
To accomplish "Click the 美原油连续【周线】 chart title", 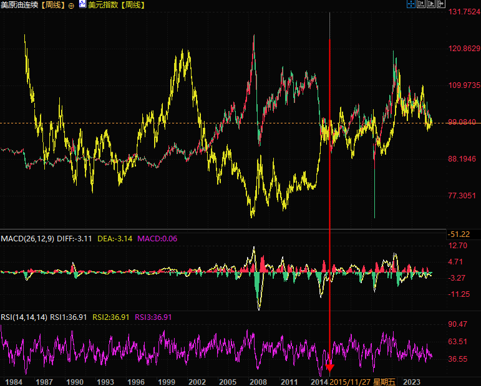I will coord(33,5).
